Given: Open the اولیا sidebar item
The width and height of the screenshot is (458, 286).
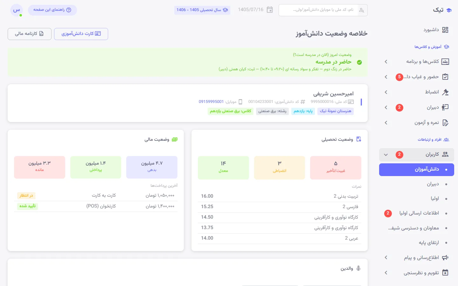Looking at the screenshot, I should click(417, 199).
